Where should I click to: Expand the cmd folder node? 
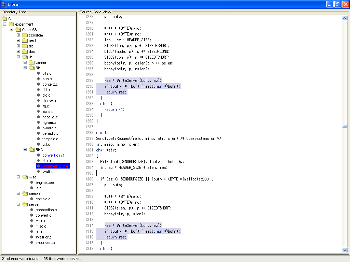[18, 41]
